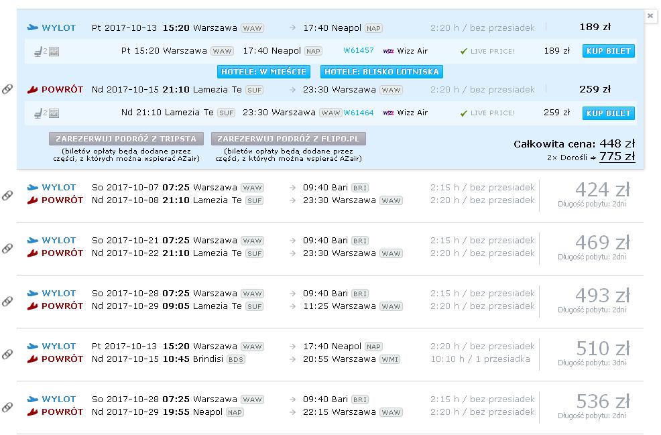
Task: Click link icon beside the 469 zł result
Action: point(7,249)
